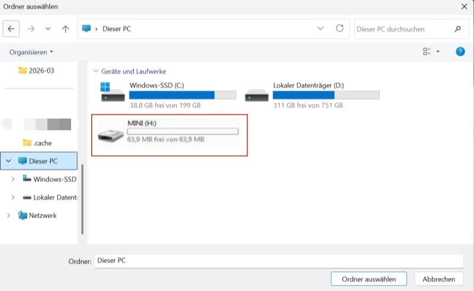Open recent locations dropdown arrow
This screenshot has height=291, width=474.
coord(48,28)
